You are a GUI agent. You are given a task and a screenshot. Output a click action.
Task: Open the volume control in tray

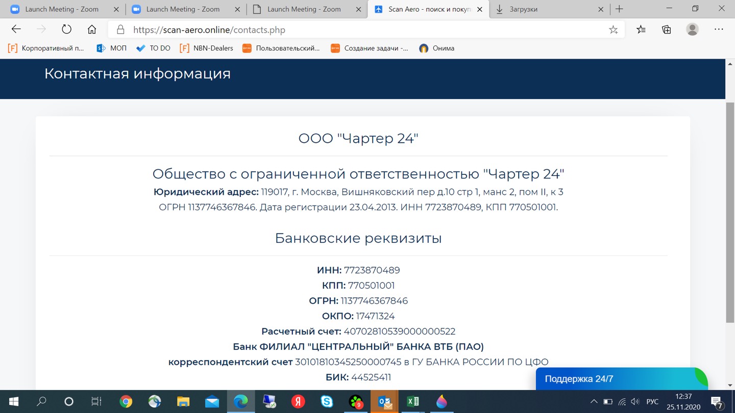[635, 402]
